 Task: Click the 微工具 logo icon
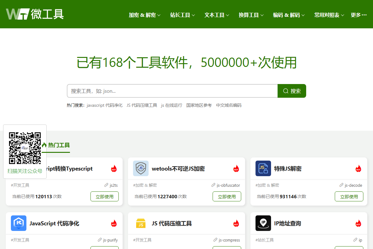tap(19, 14)
